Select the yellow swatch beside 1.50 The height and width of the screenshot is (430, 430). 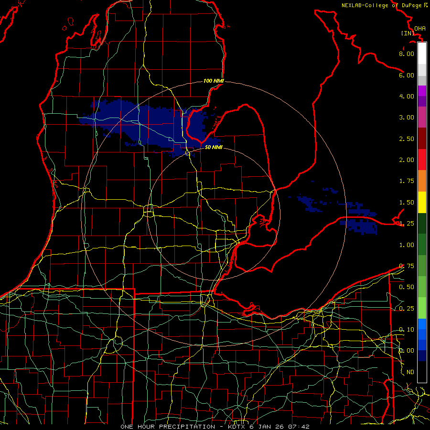pos(422,202)
